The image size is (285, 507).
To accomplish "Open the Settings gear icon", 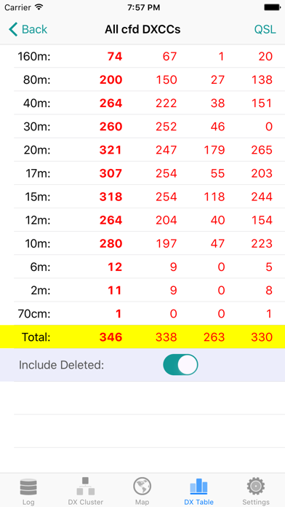I will click(256, 487).
